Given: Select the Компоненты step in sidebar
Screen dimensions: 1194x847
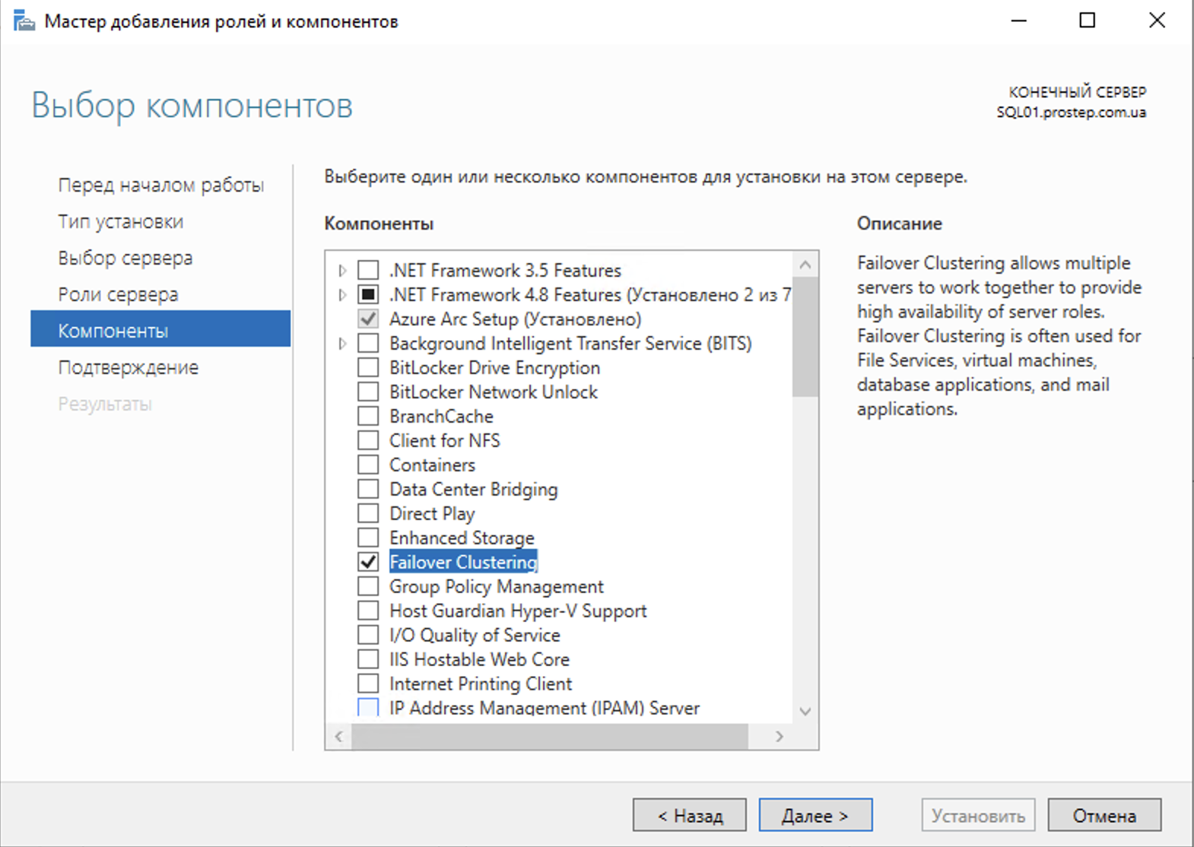Looking at the screenshot, I should coord(160,328).
